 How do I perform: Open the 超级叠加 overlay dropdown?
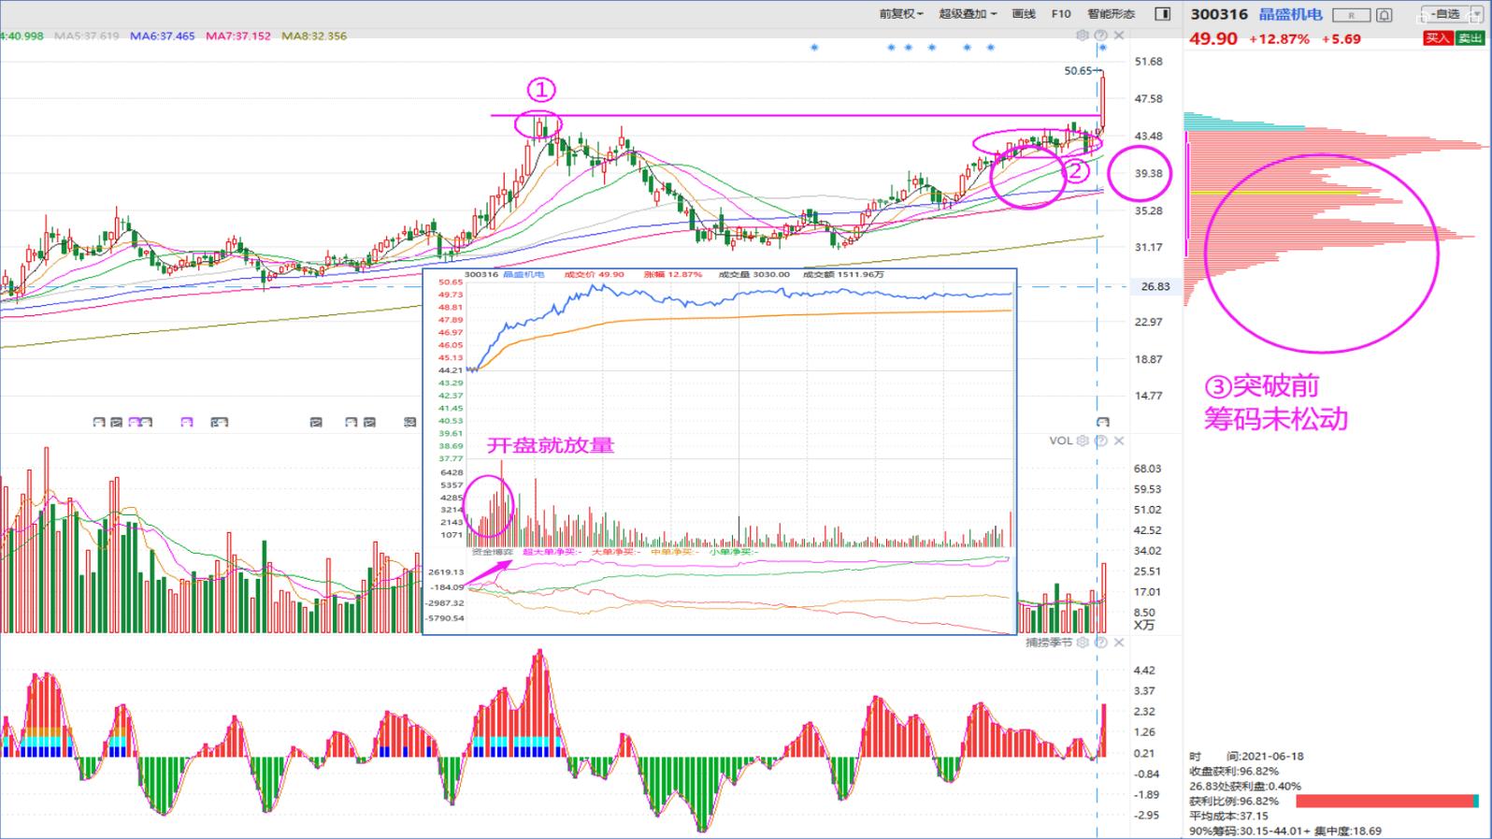pyautogui.click(x=968, y=14)
